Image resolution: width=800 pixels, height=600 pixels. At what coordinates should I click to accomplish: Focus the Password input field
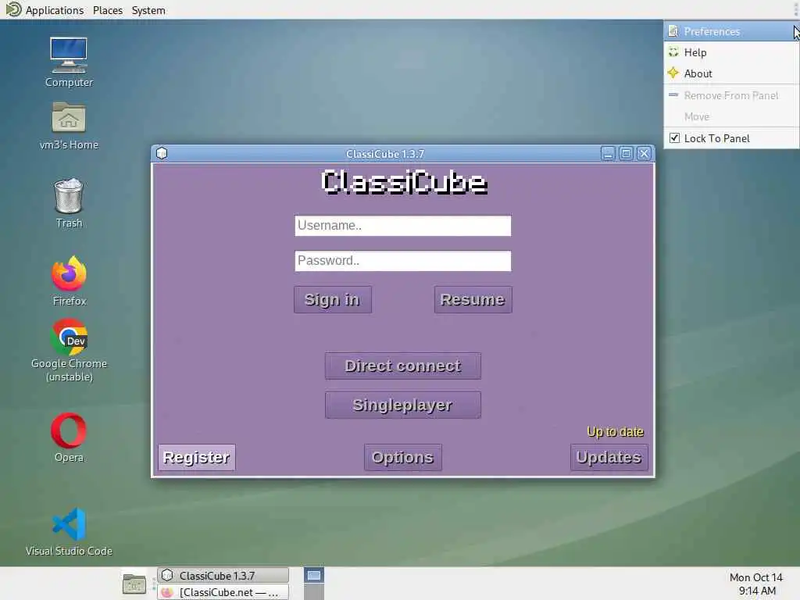coord(403,261)
